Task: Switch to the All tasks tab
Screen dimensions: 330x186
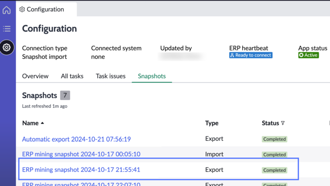Action: (x=72, y=76)
